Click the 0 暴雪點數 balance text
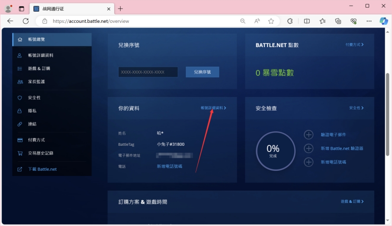Image resolution: width=392 pixels, height=226 pixels. point(274,73)
